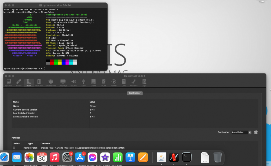The height and width of the screenshot is (166, 271).
Task: Select the Clover value cell
Action: coord(93,106)
